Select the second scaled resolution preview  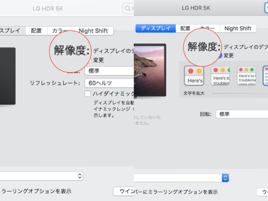click(220, 76)
